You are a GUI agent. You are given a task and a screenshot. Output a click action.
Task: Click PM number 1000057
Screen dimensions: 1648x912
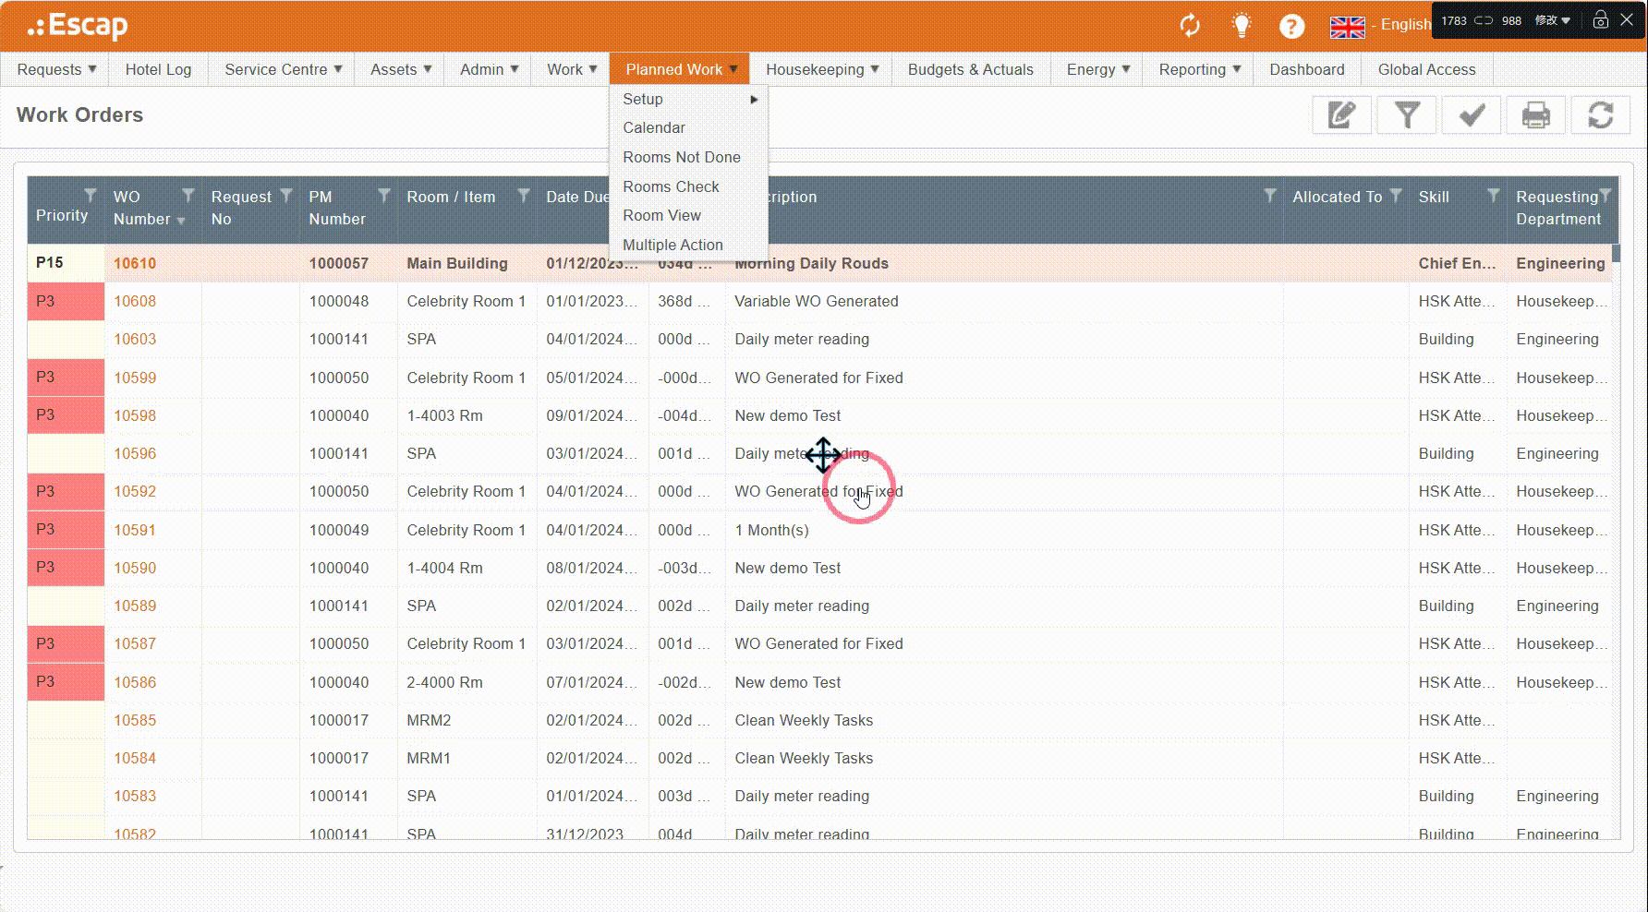click(339, 263)
